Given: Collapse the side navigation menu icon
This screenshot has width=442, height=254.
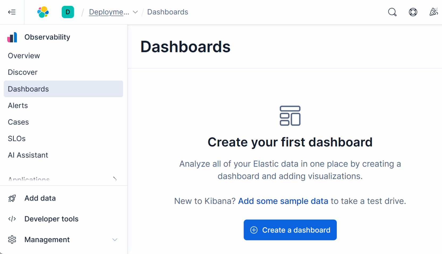Looking at the screenshot, I should pos(12,12).
